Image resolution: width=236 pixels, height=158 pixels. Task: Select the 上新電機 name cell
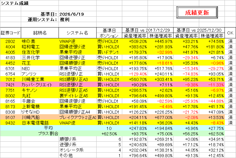[x=40, y=106]
